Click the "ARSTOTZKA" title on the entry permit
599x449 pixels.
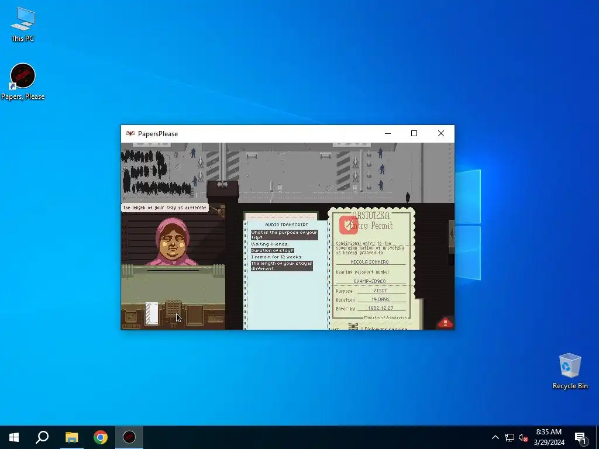(370, 215)
